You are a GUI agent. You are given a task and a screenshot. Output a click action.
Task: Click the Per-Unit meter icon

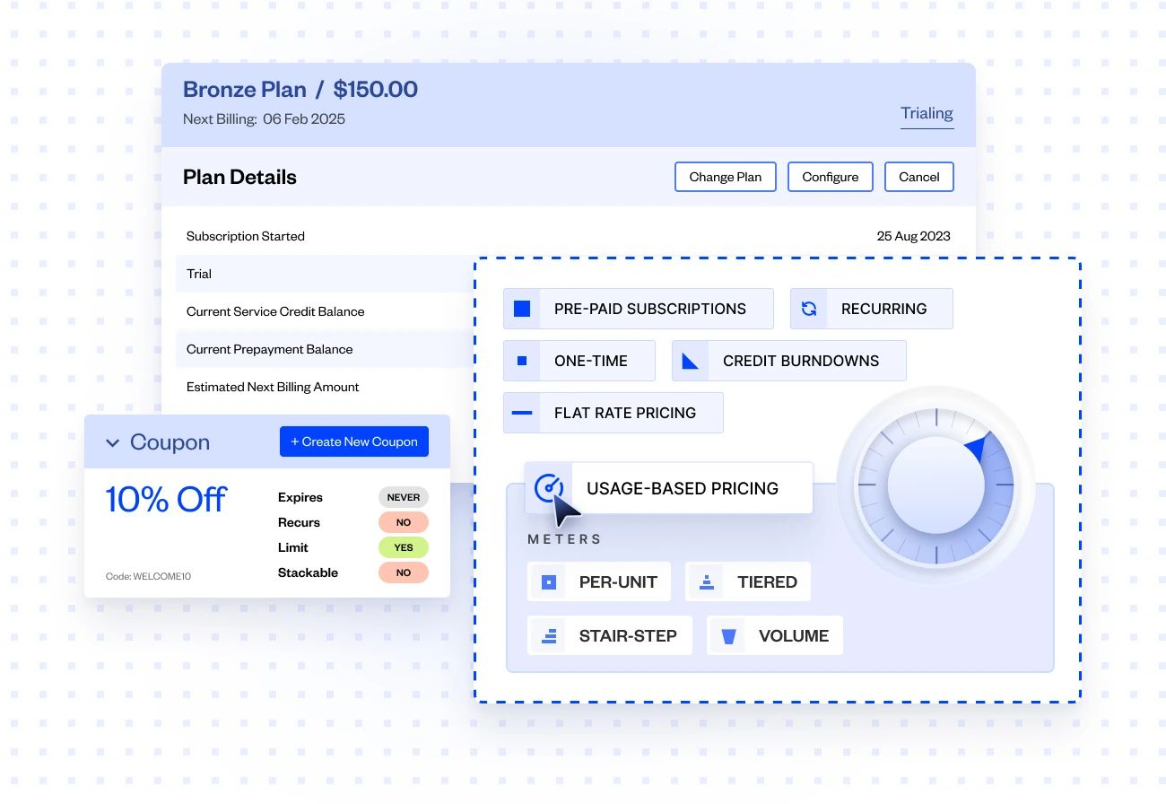pyautogui.click(x=548, y=581)
